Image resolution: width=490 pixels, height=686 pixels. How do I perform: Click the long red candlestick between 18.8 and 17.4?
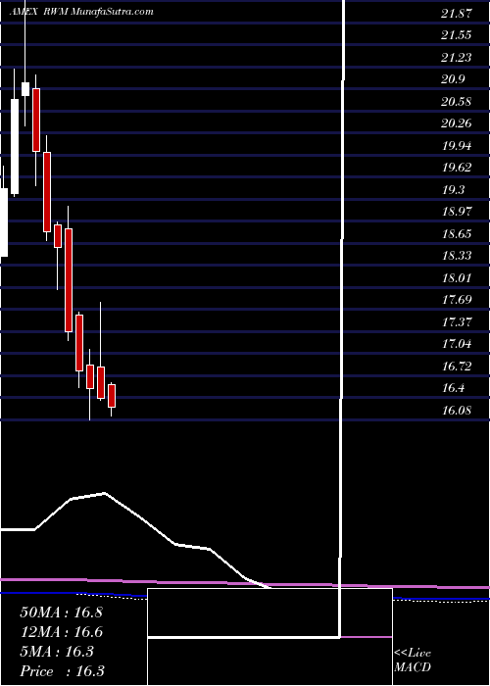tap(69, 280)
